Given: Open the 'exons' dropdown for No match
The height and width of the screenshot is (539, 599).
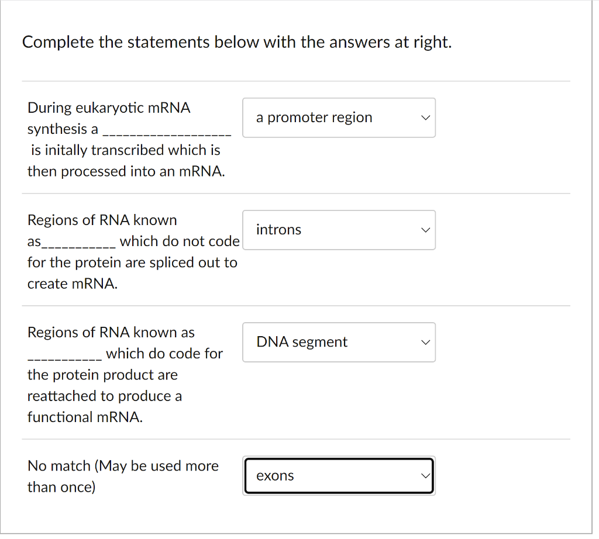Looking at the screenshot, I should (339, 476).
